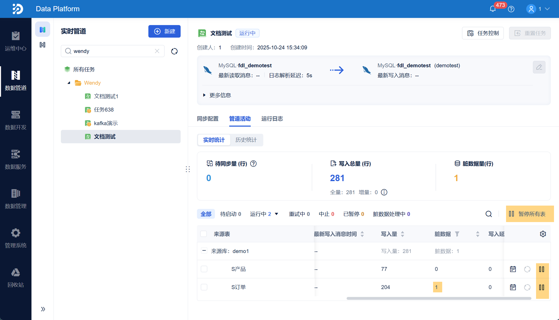Switch to 历史统计 view
This screenshot has height=320, width=559.
tap(246, 140)
